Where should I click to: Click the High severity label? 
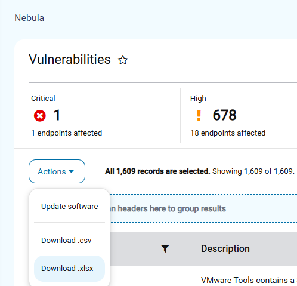point(198,99)
